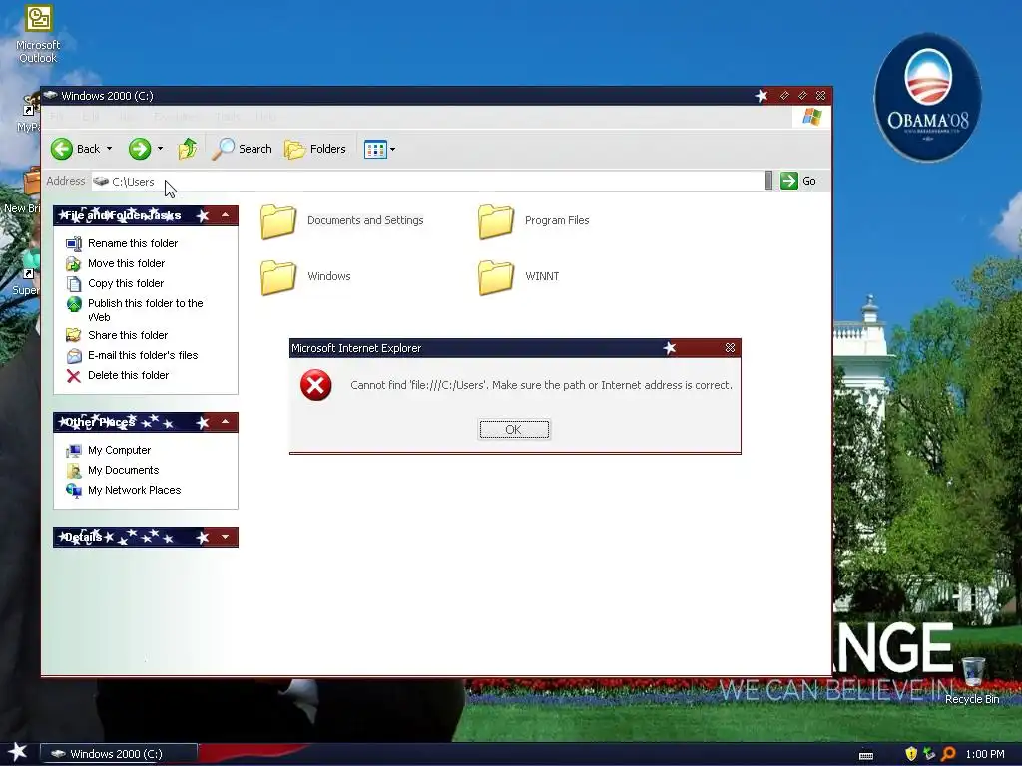Click the Windows flag logo in the toolbar

812,117
